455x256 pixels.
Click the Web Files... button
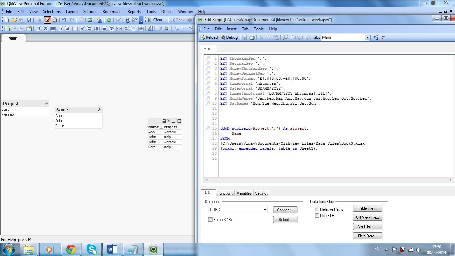click(x=368, y=227)
